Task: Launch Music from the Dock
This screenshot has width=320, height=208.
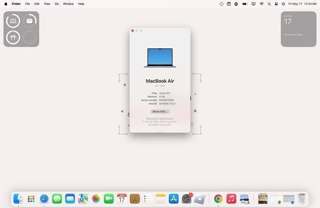Action: pyautogui.click(x=231, y=199)
